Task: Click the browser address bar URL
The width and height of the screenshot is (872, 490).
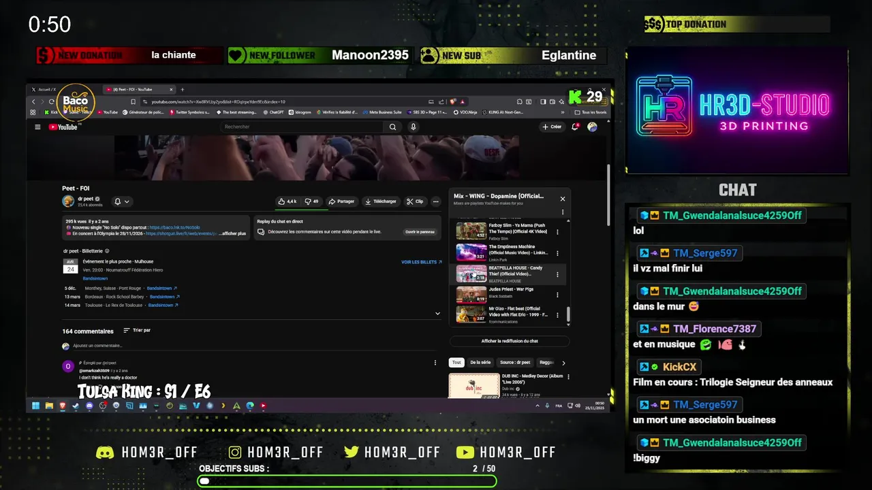Action: [x=218, y=101]
